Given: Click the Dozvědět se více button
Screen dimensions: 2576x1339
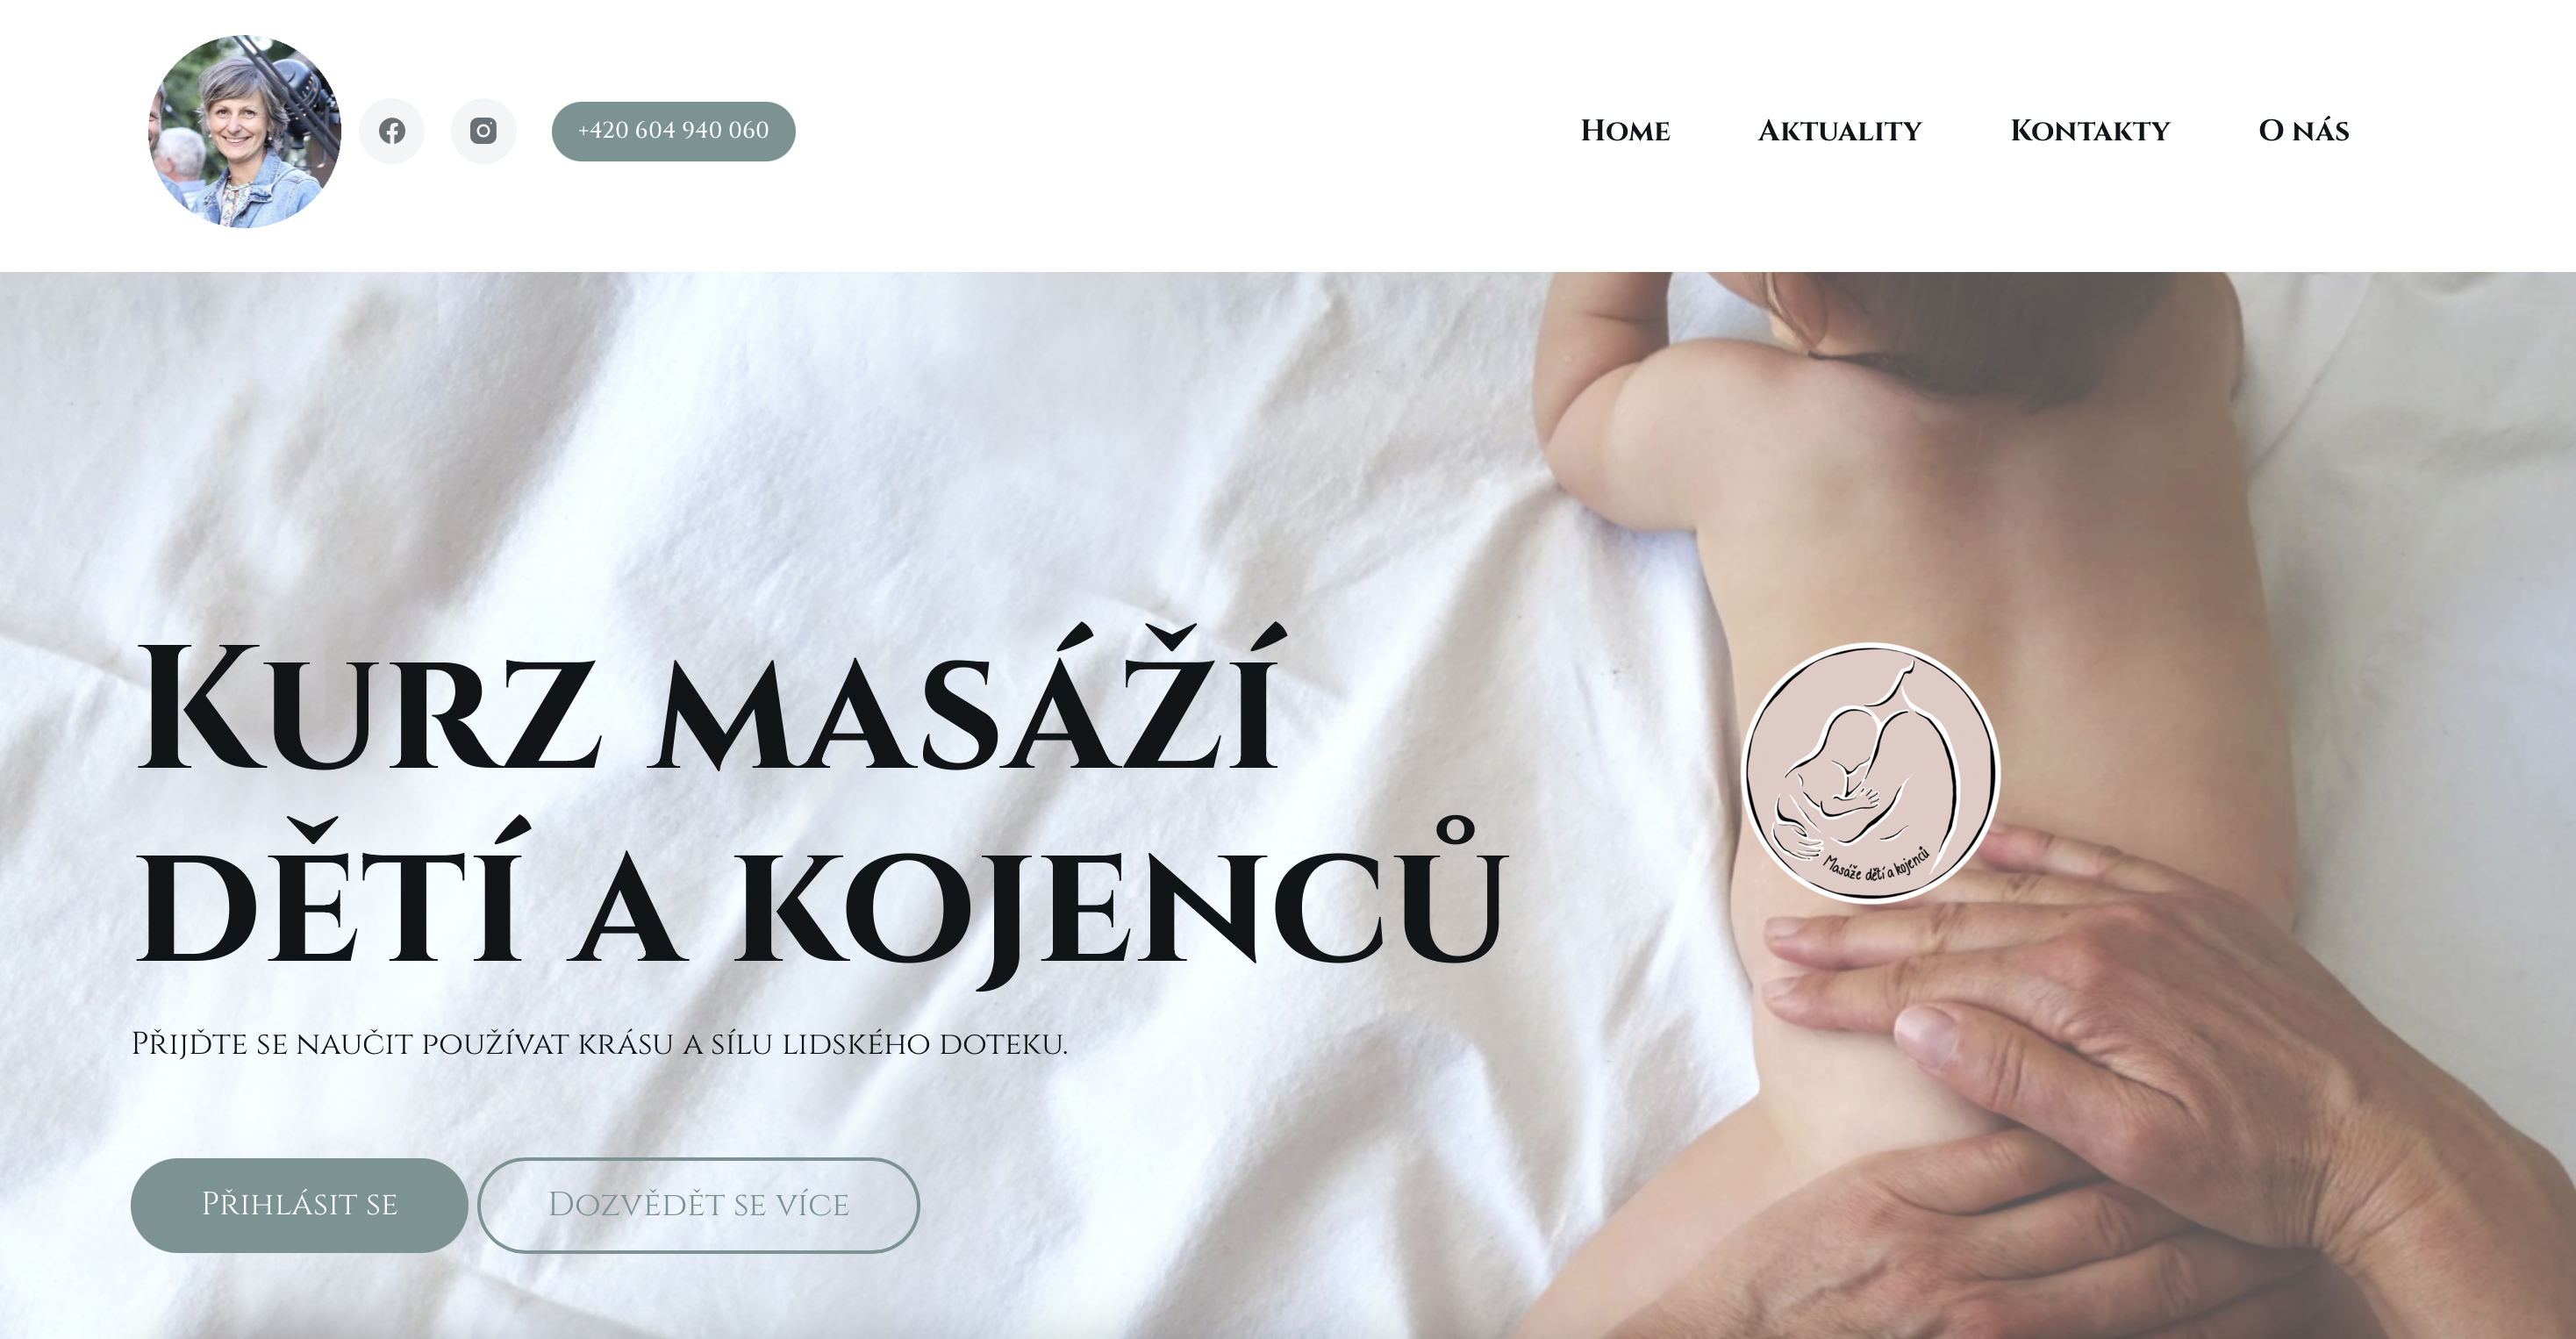Looking at the screenshot, I should [698, 1205].
